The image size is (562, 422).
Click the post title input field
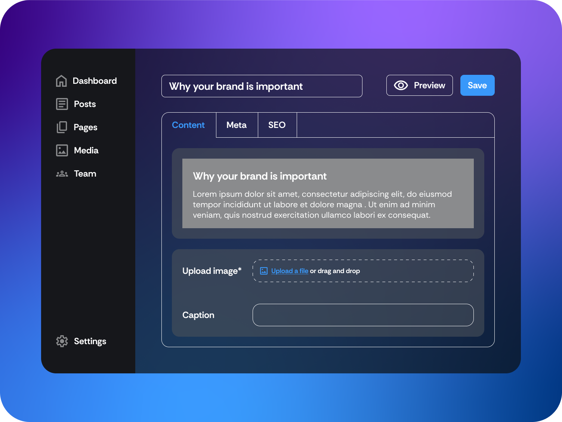[x=262, y=86]
